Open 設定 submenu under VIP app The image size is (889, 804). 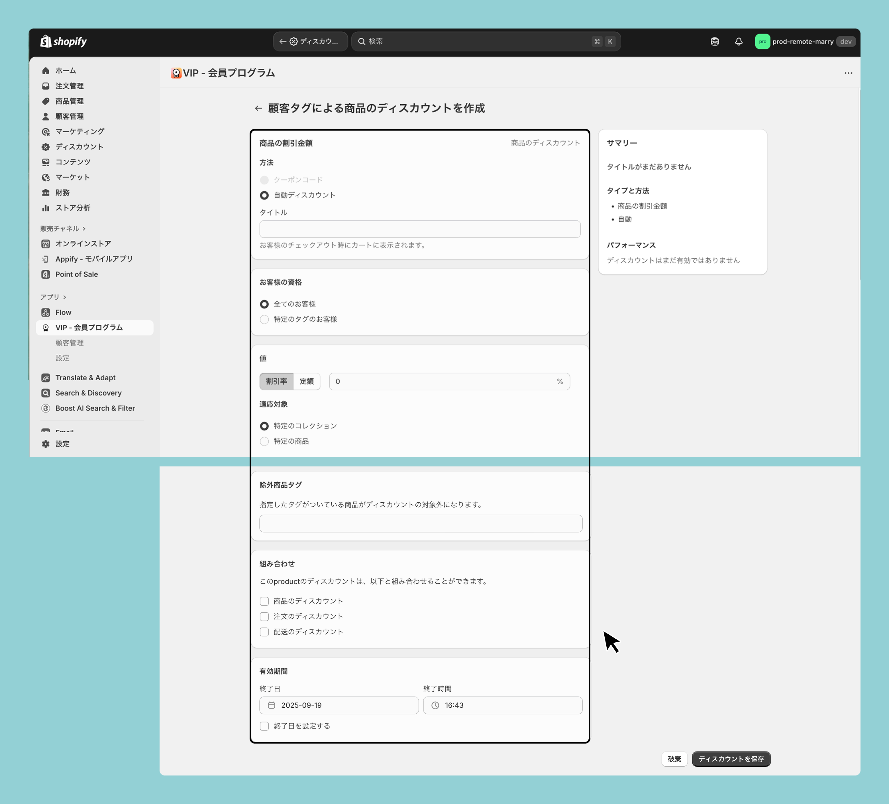point(62,358)
